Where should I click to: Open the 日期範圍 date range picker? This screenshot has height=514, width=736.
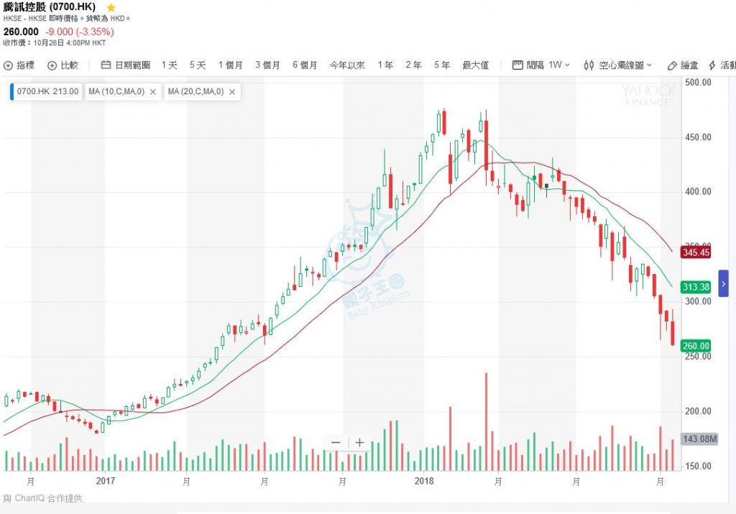coord(126,65)
